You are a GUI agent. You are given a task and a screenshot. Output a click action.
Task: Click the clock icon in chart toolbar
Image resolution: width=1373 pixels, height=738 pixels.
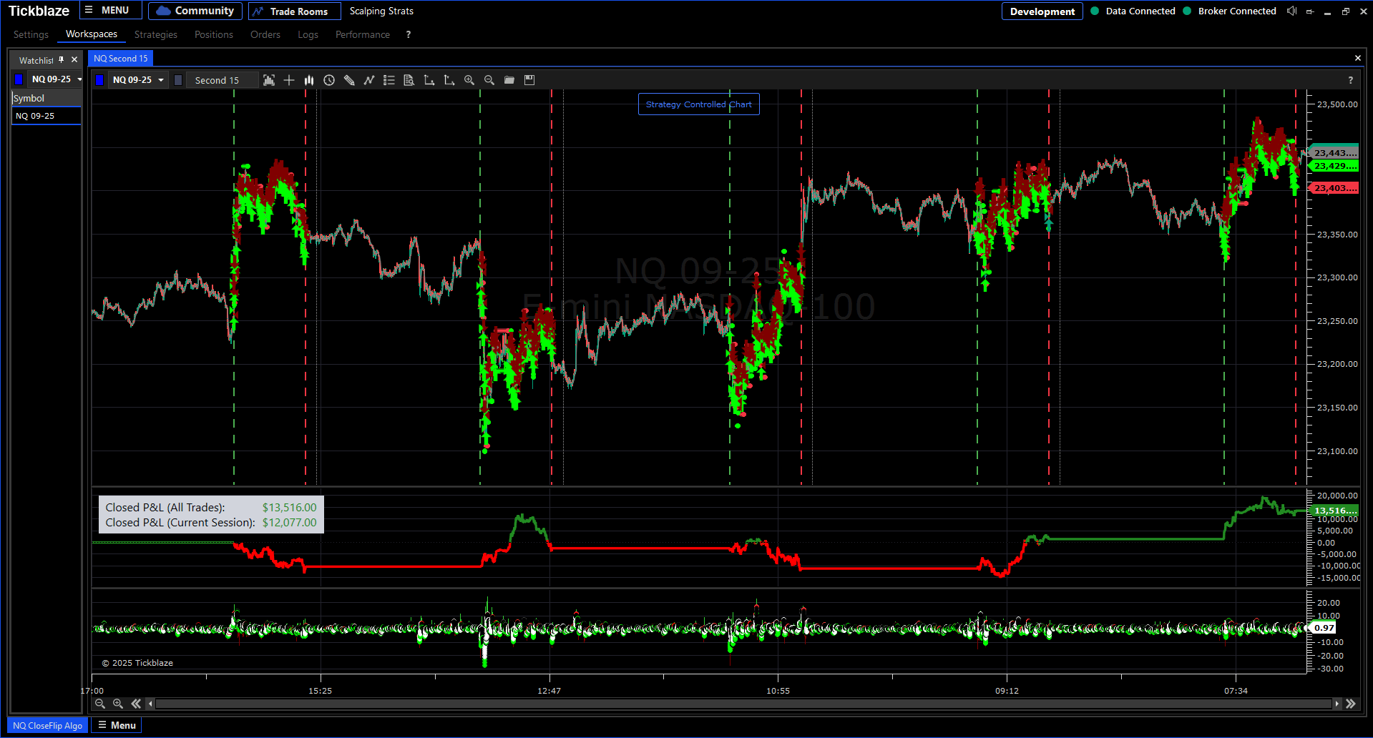coord(329,80)
